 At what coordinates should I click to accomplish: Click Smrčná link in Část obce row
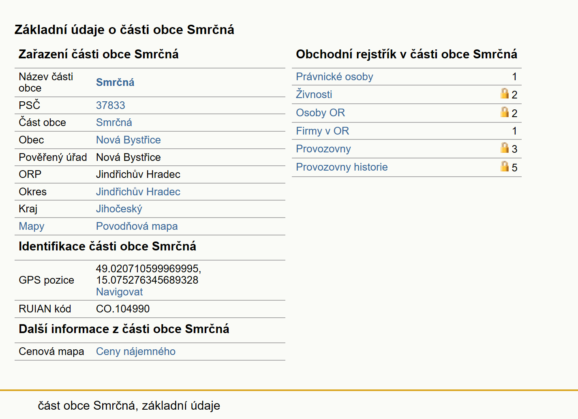114,122
